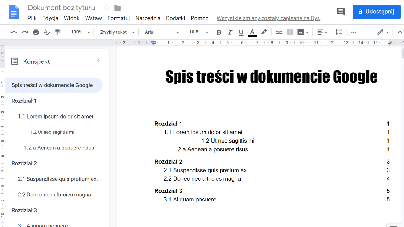Screen dimensions: 404x227
Task: Open image options dropdown arrow
Action: (x=307, y=32)
